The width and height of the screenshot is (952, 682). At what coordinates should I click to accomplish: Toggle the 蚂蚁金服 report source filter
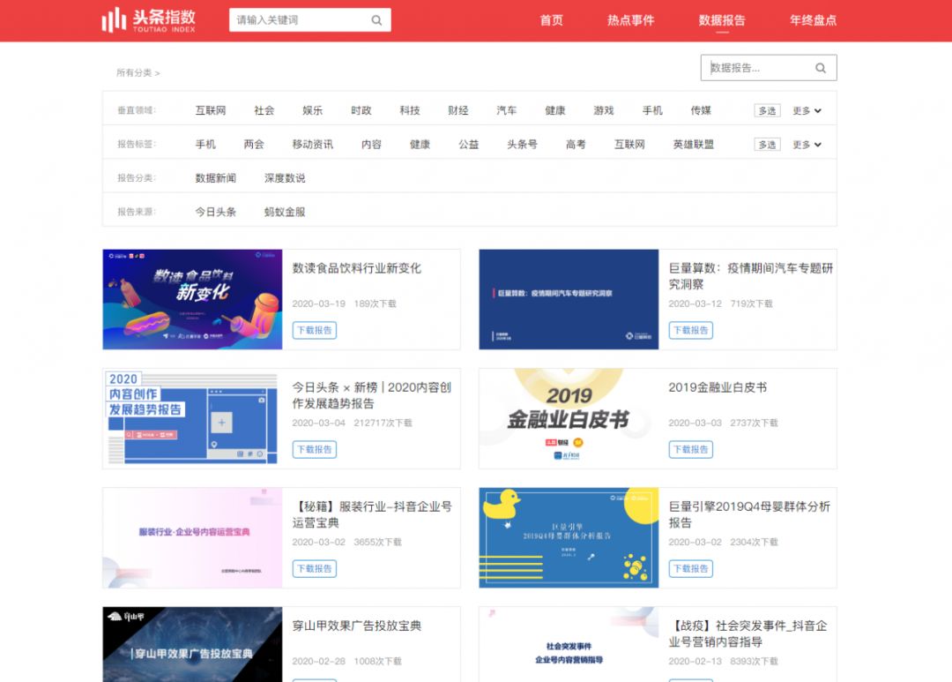coord(284,211)
